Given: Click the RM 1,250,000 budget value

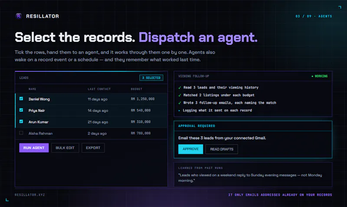Looking at the screenshot, I should pyautogui.click(x=143, y=99).
